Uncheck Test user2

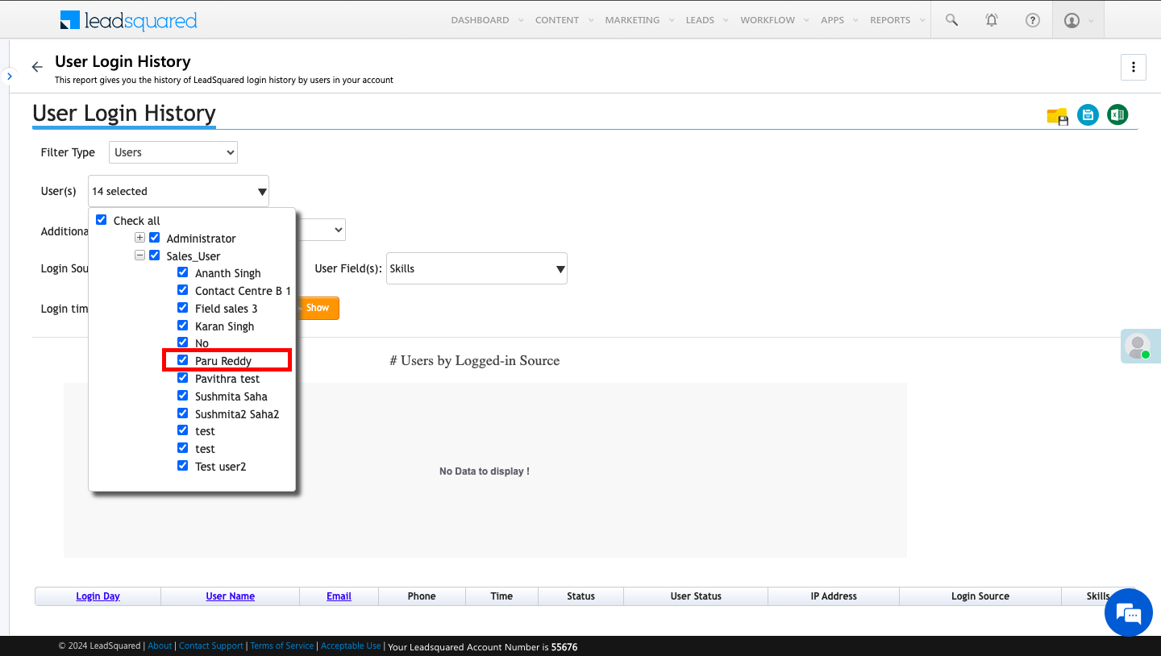tap(183, 466)
